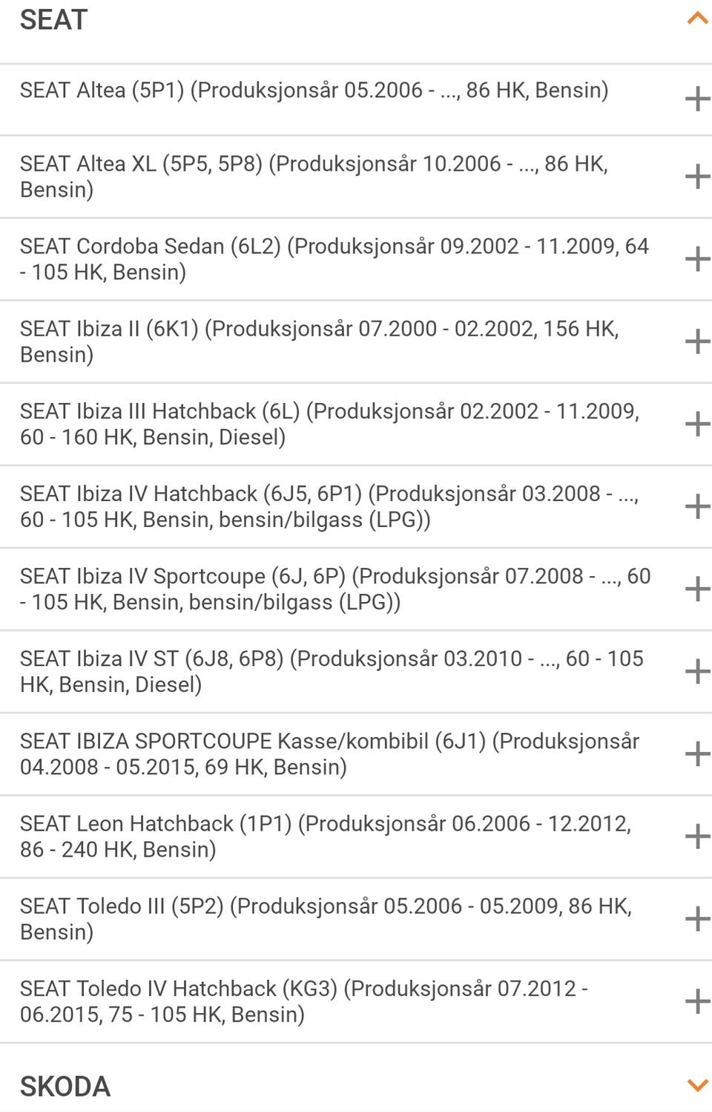The height and width of the screenshot is (1112, 712).
Task: Collapse the SEAT section chevron
Action: (697, 19)
